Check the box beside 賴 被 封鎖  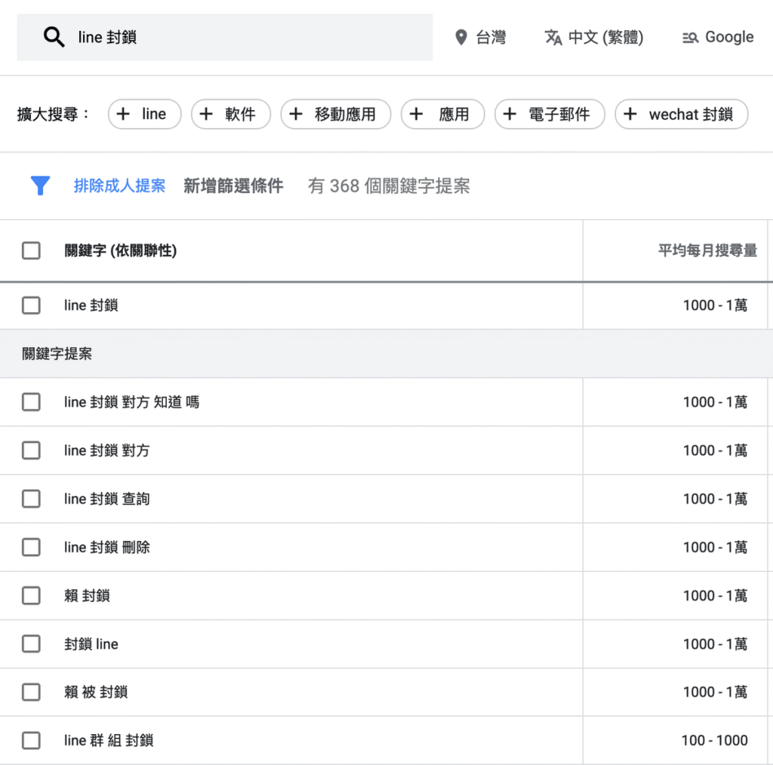(31, 692)
